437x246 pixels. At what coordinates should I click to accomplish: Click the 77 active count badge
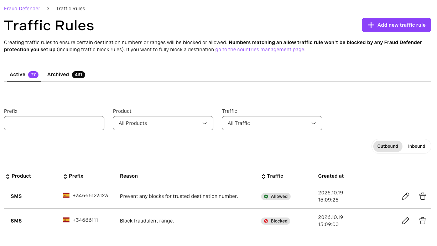point(33,75)
